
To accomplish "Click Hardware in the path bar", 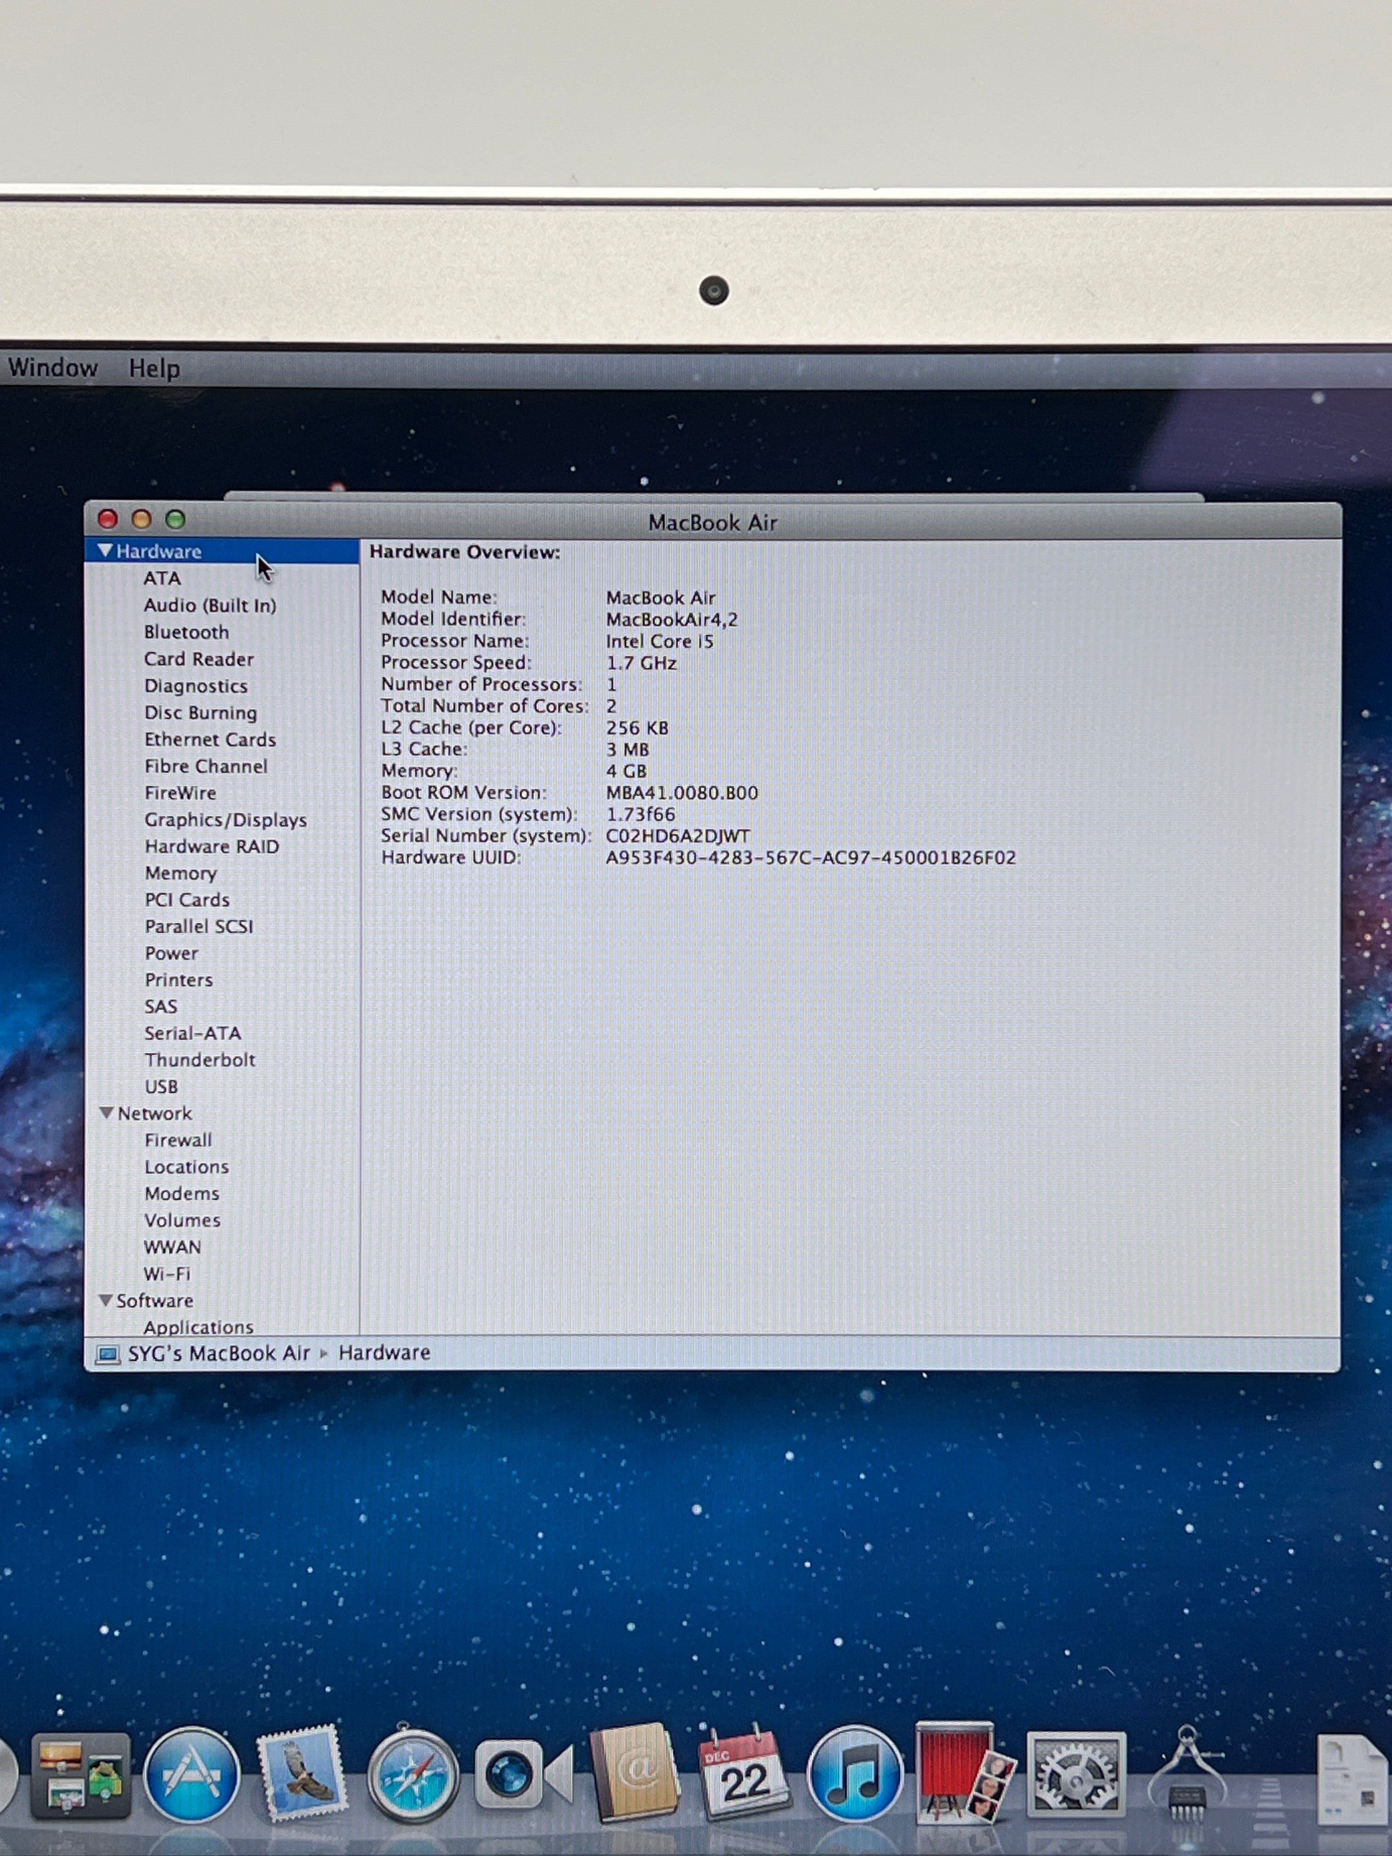I will [384, 1352].
